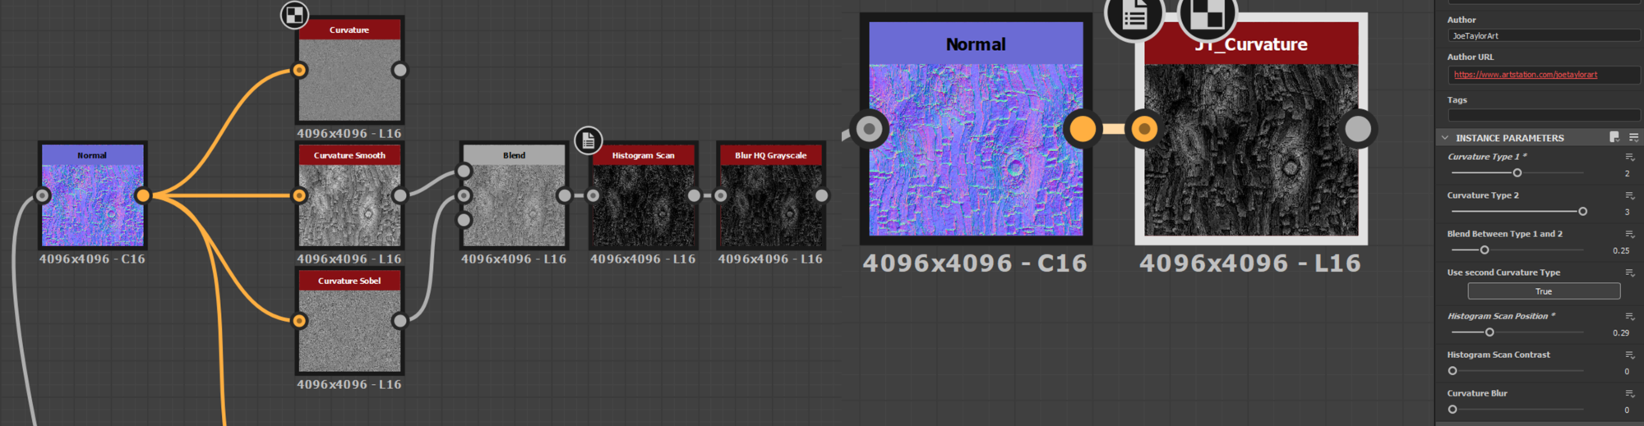Click the Curvature Type 2 slider handle
Image resolution: width=1644 pixels, height=426 pixels.
(1582, 212)
